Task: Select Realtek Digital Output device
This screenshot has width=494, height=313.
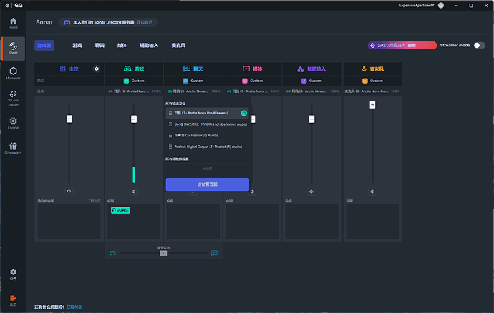Action: pos(208,146)
